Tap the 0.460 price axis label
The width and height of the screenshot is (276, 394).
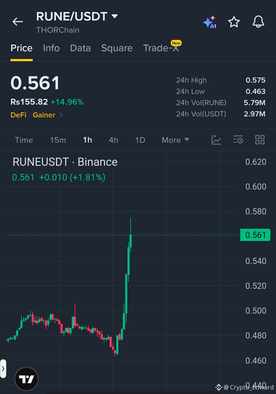pos(256,360)
